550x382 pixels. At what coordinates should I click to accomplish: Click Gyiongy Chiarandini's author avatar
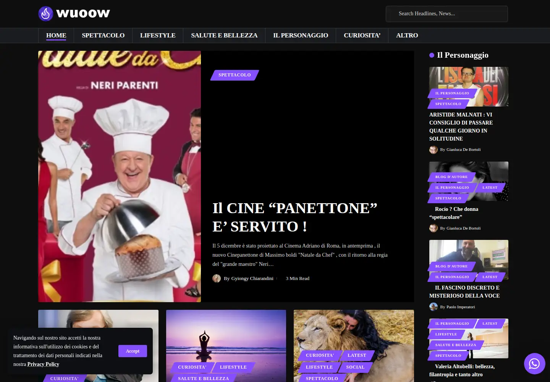217,278
